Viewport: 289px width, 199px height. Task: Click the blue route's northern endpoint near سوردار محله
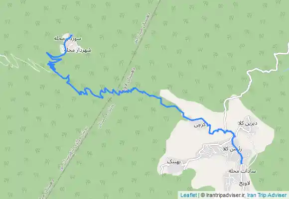click(72, 35)
